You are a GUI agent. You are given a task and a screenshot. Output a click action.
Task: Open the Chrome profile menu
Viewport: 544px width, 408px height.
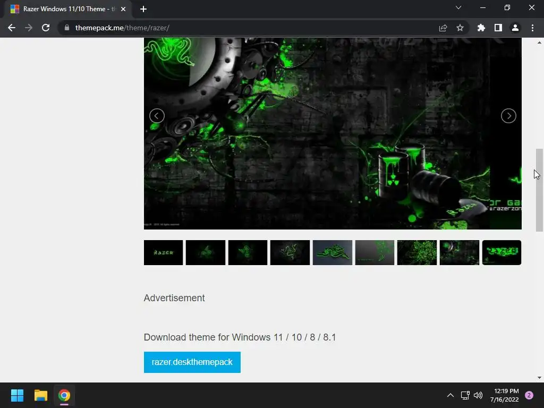[x=515, y=28]
